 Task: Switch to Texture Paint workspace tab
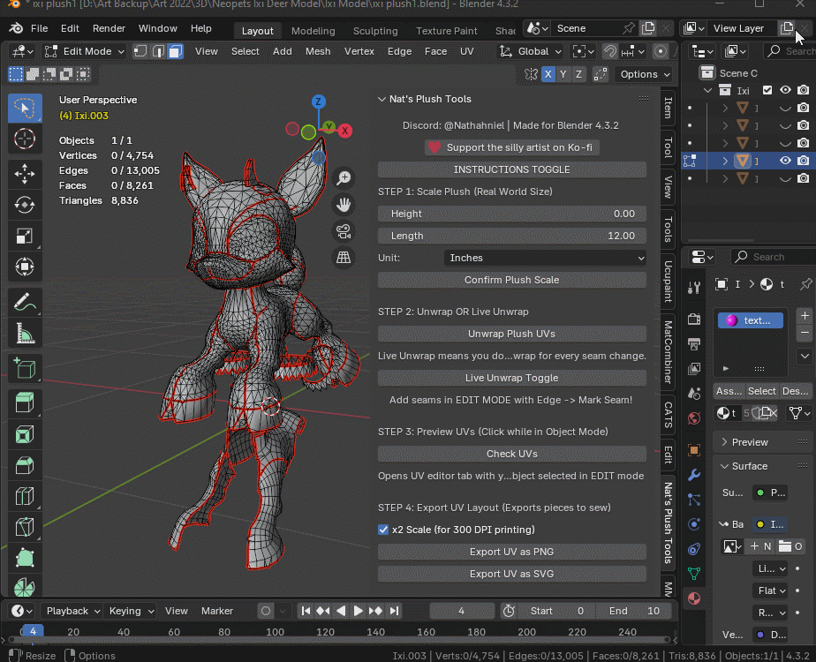coord(446,31)
